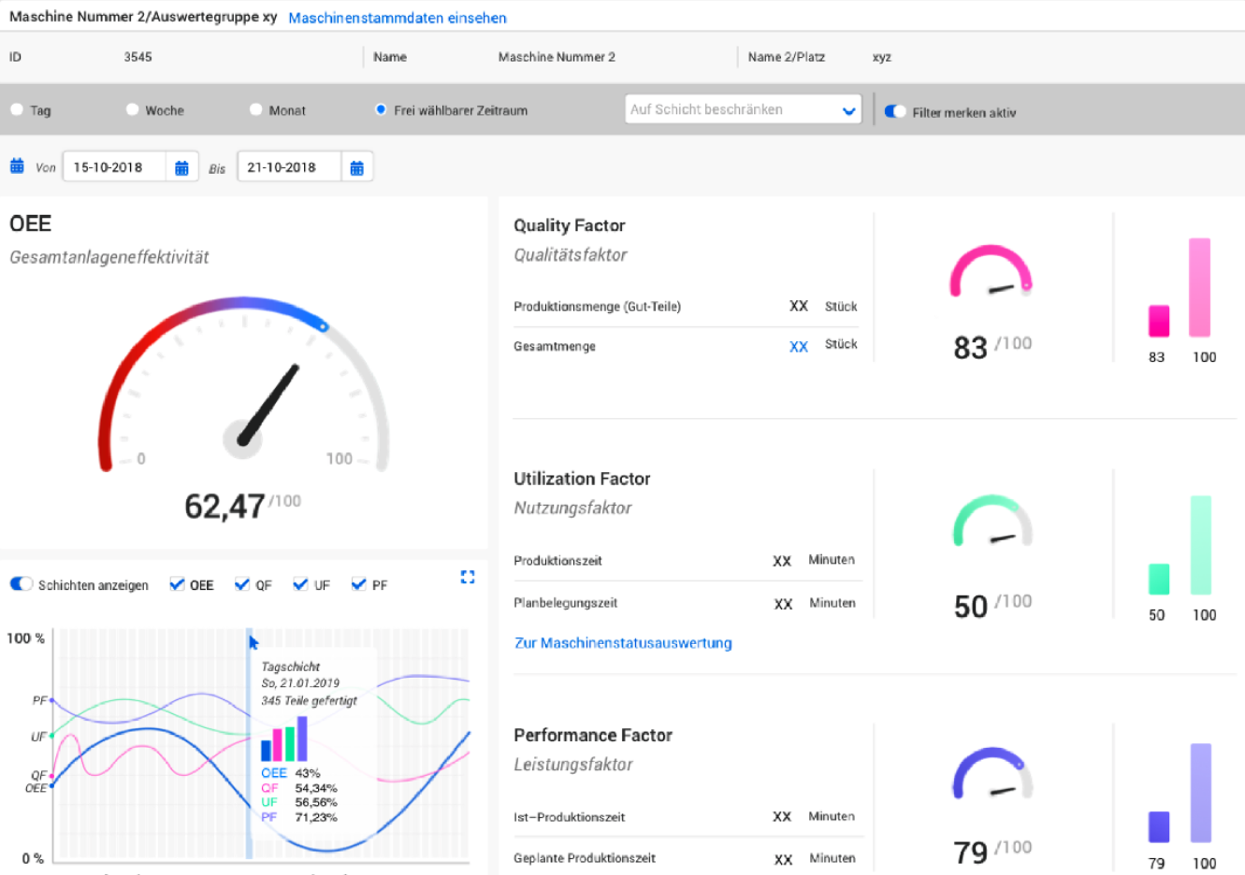The image size is (1245, 875).
Task: Click the highlighted vertical marker in chart
Action: [x=249, y=743]
